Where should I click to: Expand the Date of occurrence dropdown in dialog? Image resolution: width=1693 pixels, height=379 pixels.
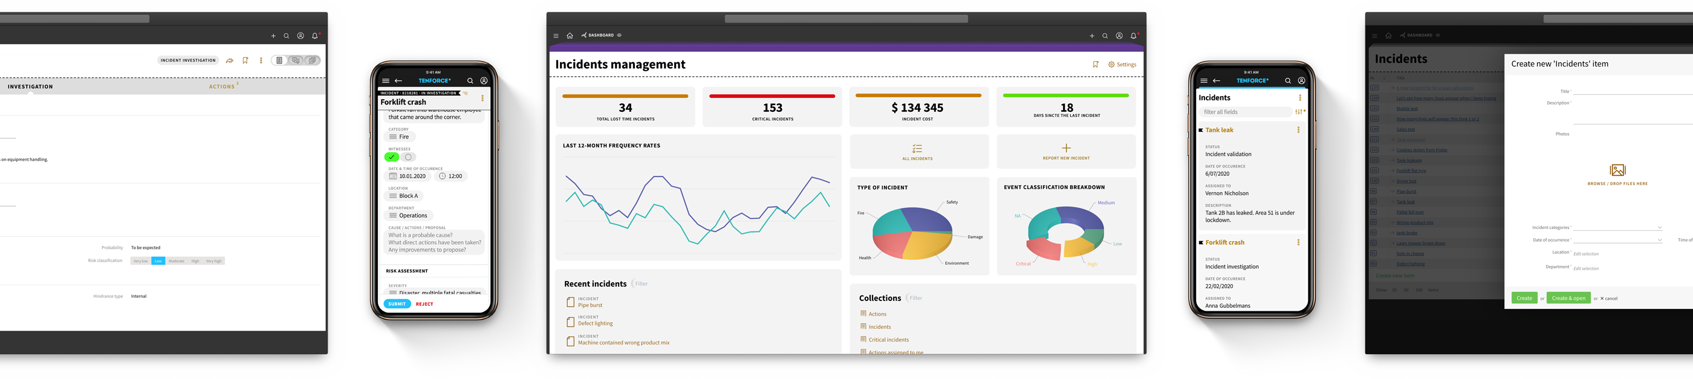click(1618, 240)
